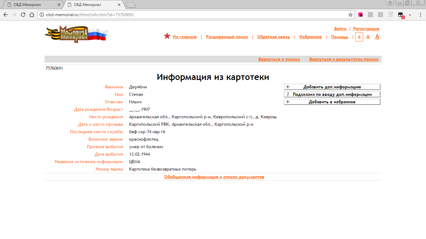Close the second ОБД Мемориал tab

pos(119,5)
